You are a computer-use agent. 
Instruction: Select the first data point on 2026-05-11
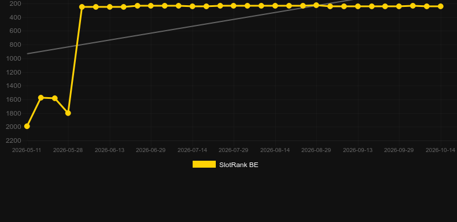click(27, 126)
